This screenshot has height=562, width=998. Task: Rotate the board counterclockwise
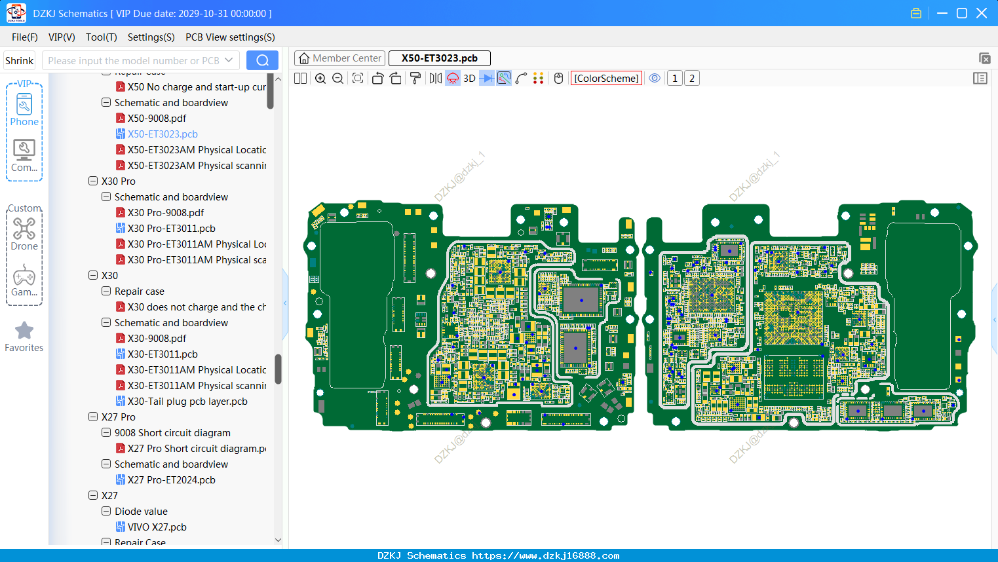tap(377, 79)
